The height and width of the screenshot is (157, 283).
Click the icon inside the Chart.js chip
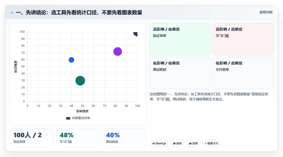(154, 143)
